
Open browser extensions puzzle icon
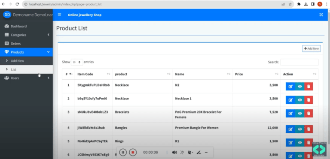point(299,4)
